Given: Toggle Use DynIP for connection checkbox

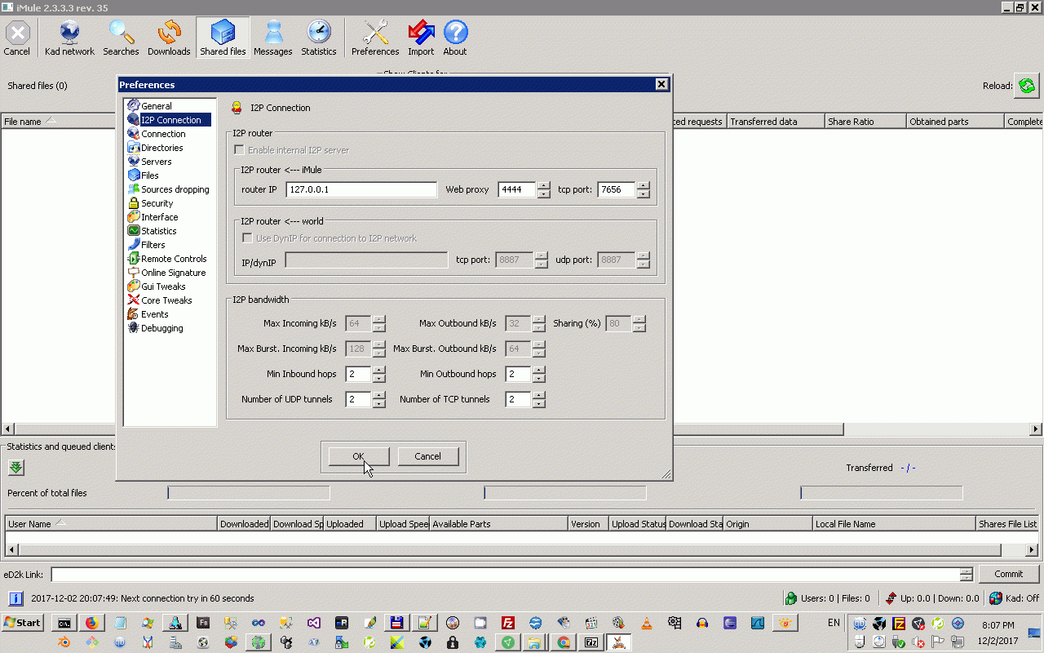Looking at the screenshot, I should click(248, 238).
